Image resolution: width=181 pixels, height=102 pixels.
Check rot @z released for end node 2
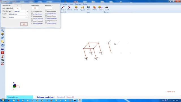pos(46,23)
